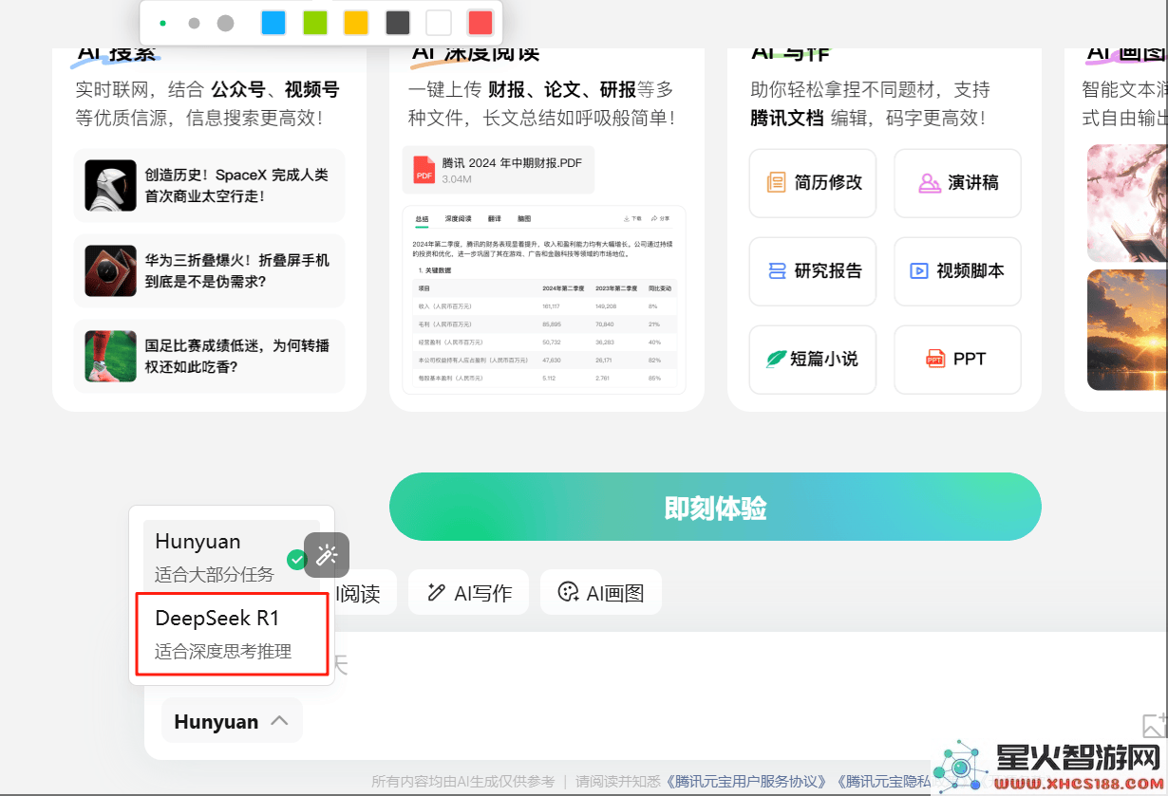Viewport: 1168px width, 796px height.
Task: Select the medium gray brush size dot
Action: click(194, 23)
